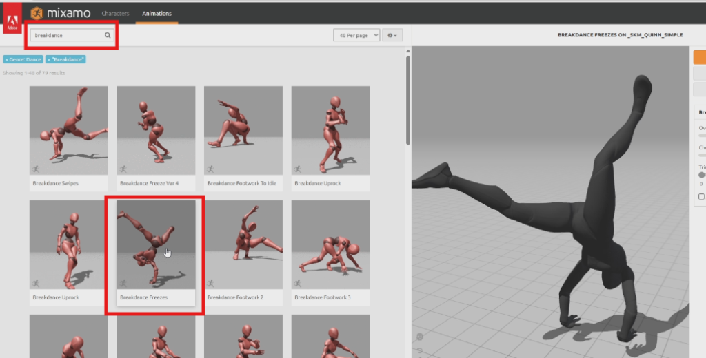Select the Breakdance Freeze Var 4 thumbnail
The width and height of the screenshot is (706, 358).
[157, 130]
